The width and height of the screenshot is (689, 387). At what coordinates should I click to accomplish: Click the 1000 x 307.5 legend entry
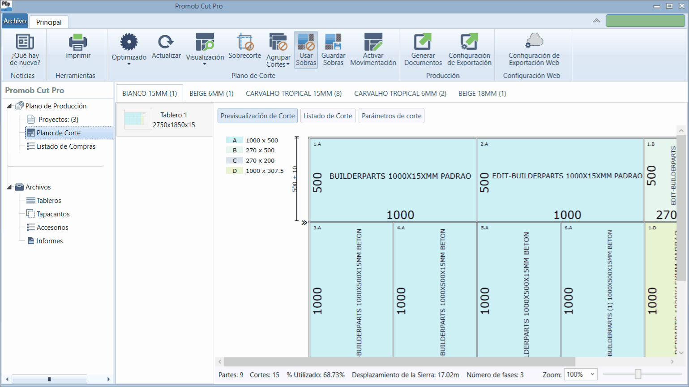265,171
